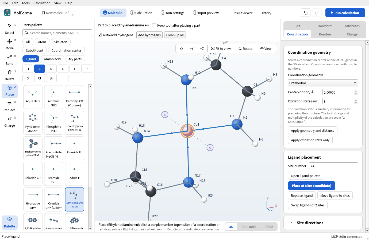
Task: Switch to the 3D + table view
Action: (x=249, y=227)
